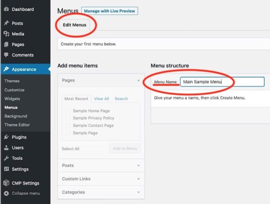
Task: Click the Collapse menu arrow icon
Action: pyautogui.click(x=6, y=193)
